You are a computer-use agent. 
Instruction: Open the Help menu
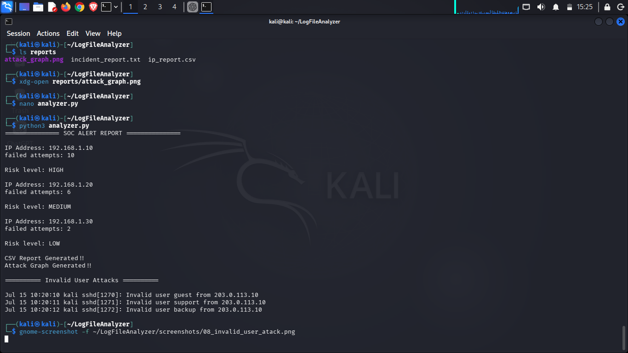(x=114, y=34)
